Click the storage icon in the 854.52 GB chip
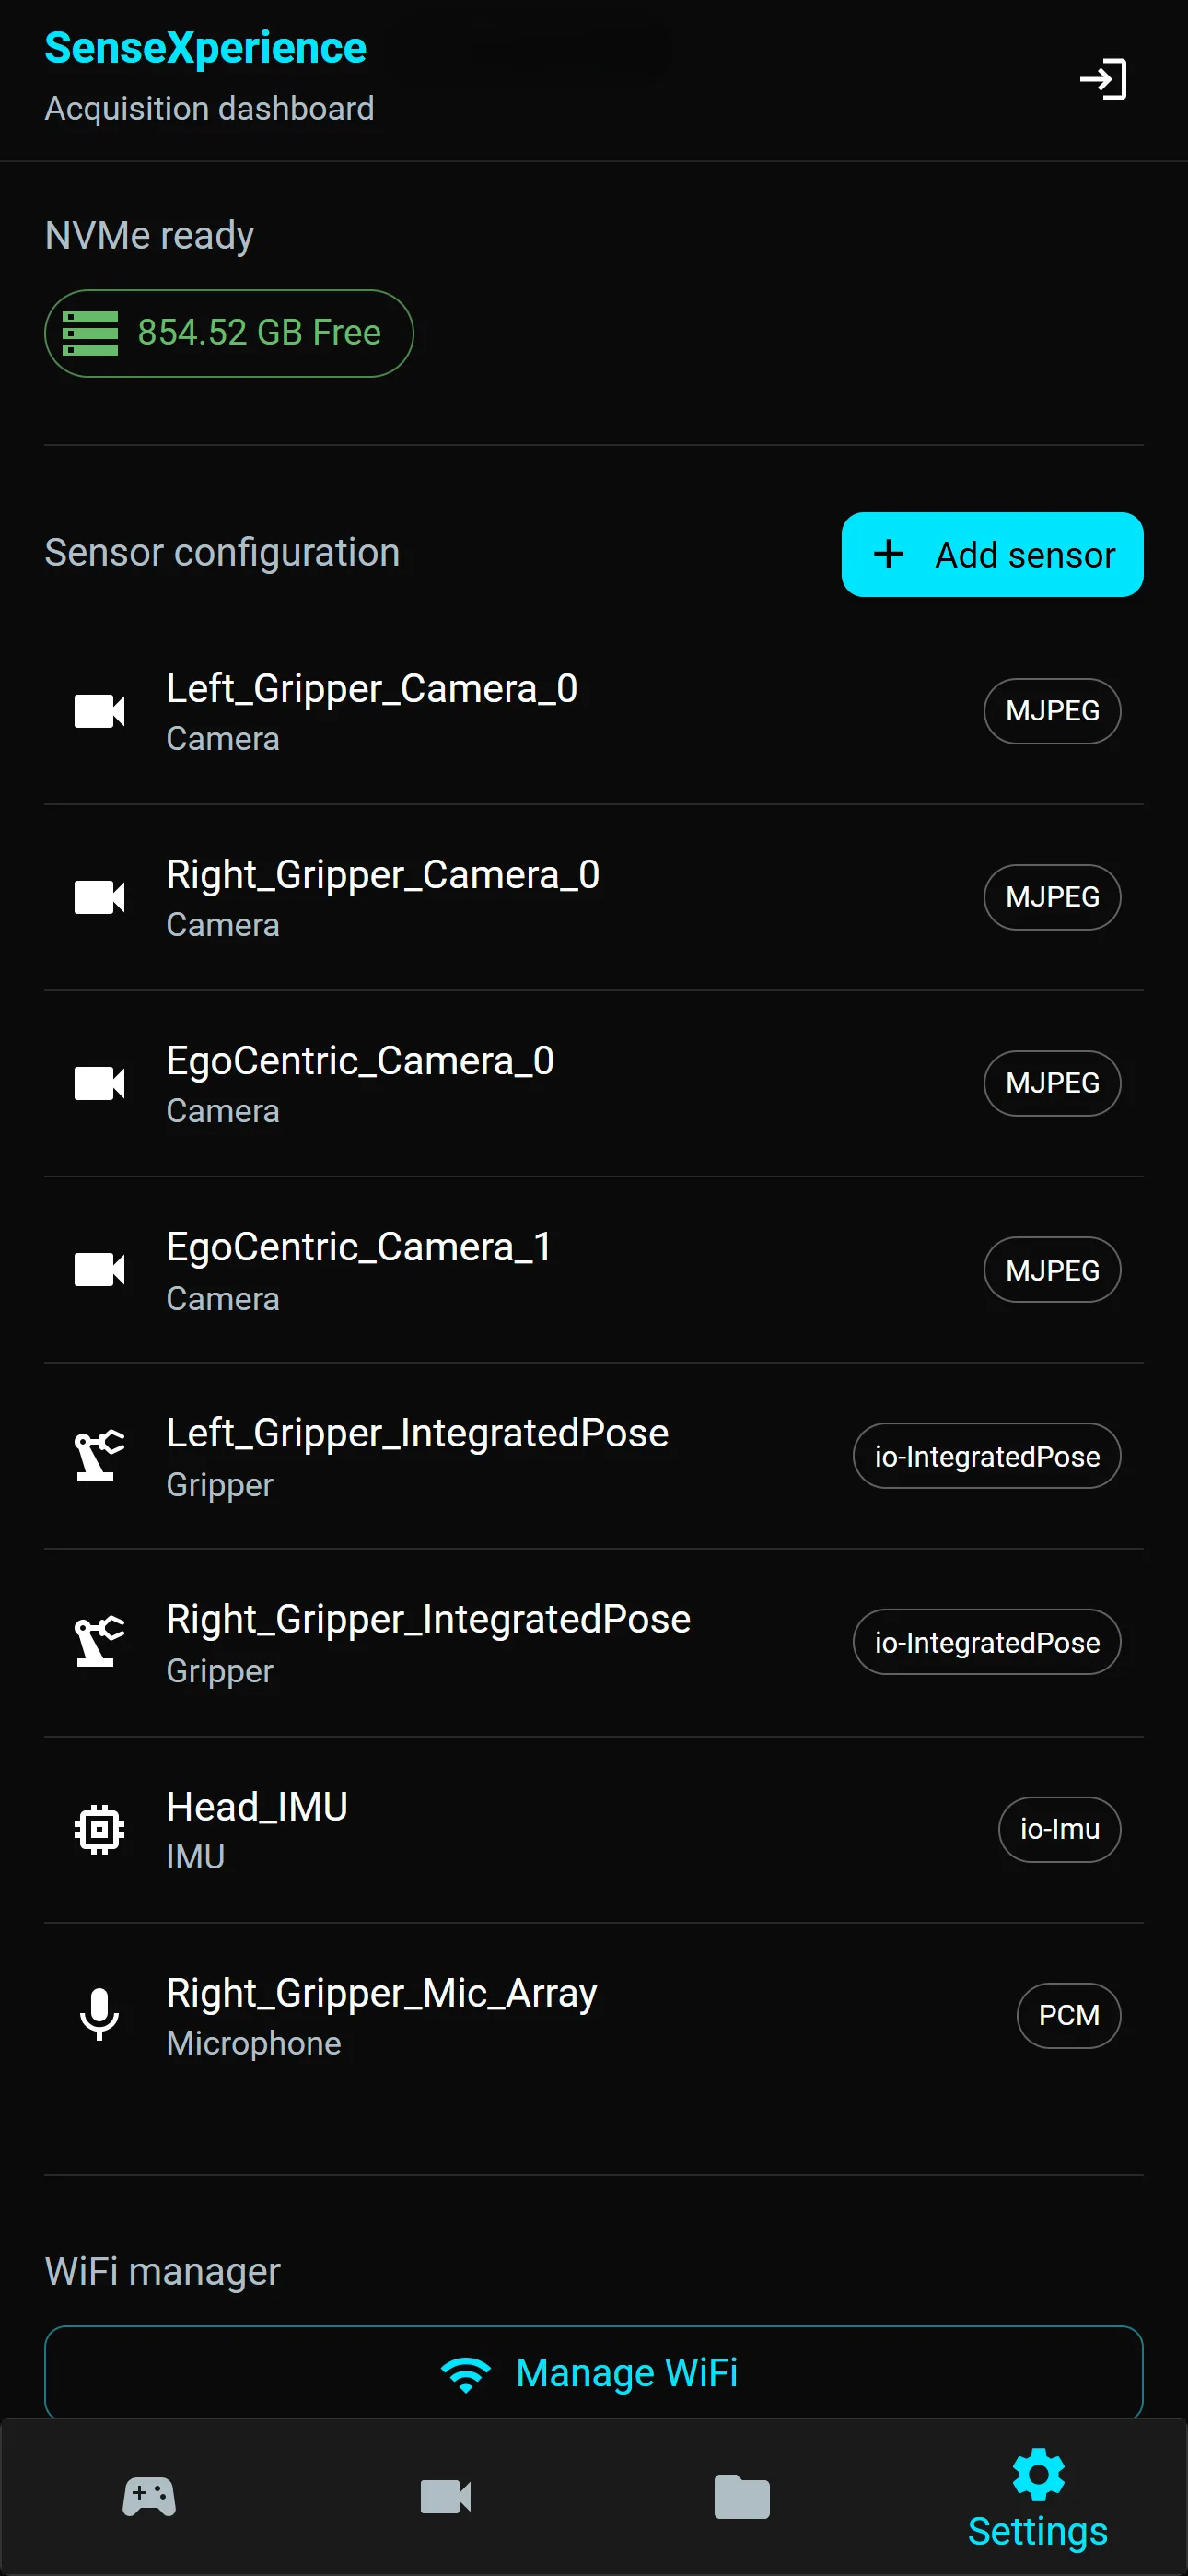 tap(90, 333)
